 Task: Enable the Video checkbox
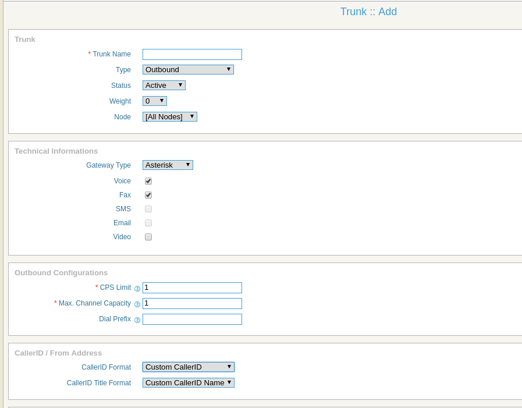point(148,237)
